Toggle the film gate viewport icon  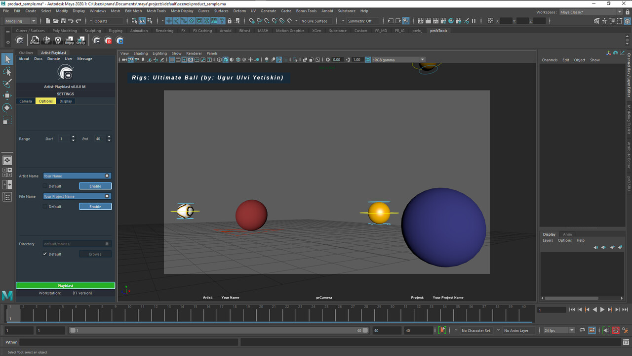(178, 60)
